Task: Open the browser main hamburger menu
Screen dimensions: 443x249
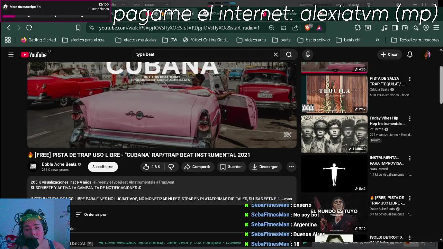Action: 436,28
